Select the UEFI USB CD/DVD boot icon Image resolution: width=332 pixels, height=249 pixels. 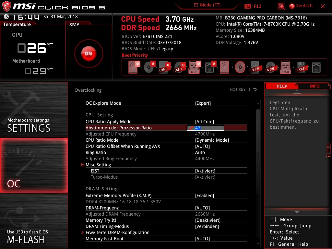180,67
